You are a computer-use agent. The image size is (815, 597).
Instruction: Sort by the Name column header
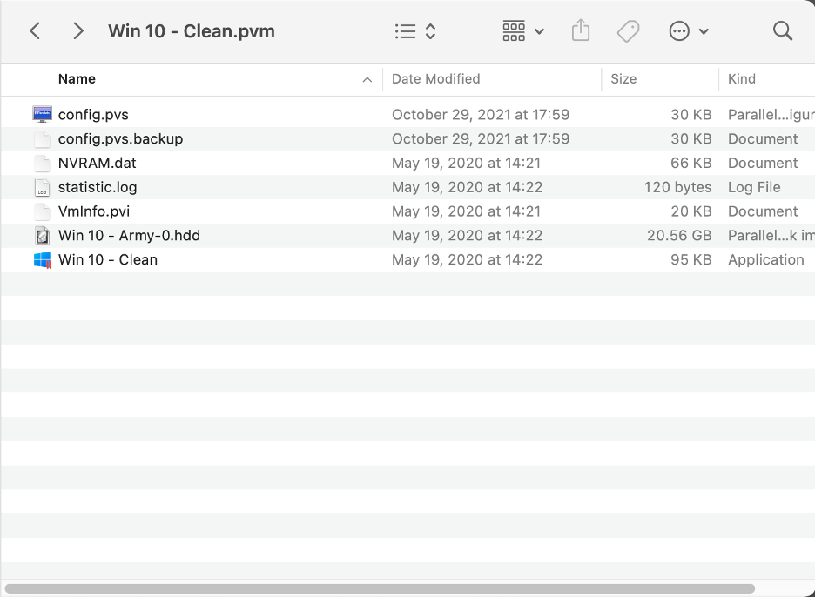point(77,79)
